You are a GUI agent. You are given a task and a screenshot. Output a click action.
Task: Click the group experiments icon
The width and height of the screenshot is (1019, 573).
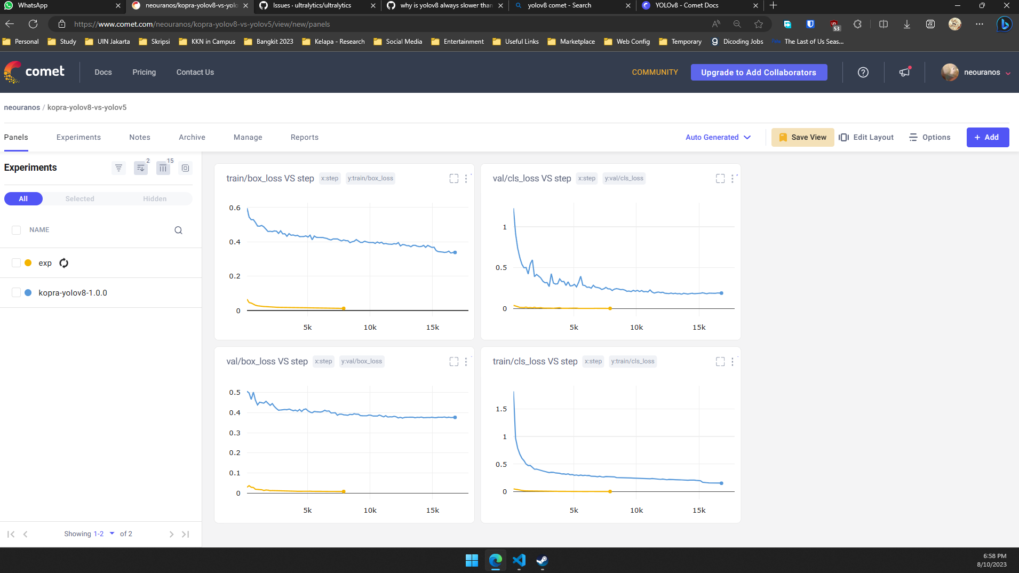pos(185,168)
